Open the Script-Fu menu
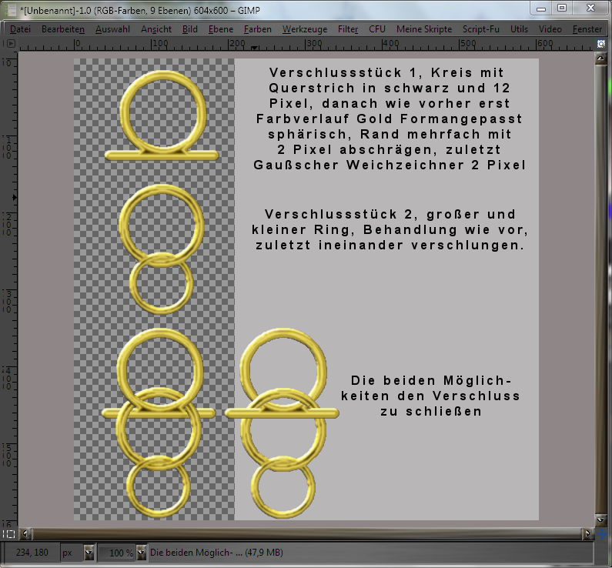 pos(481,28)
